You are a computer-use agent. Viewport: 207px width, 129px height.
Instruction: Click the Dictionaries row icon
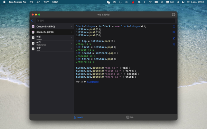coord(33,43)
